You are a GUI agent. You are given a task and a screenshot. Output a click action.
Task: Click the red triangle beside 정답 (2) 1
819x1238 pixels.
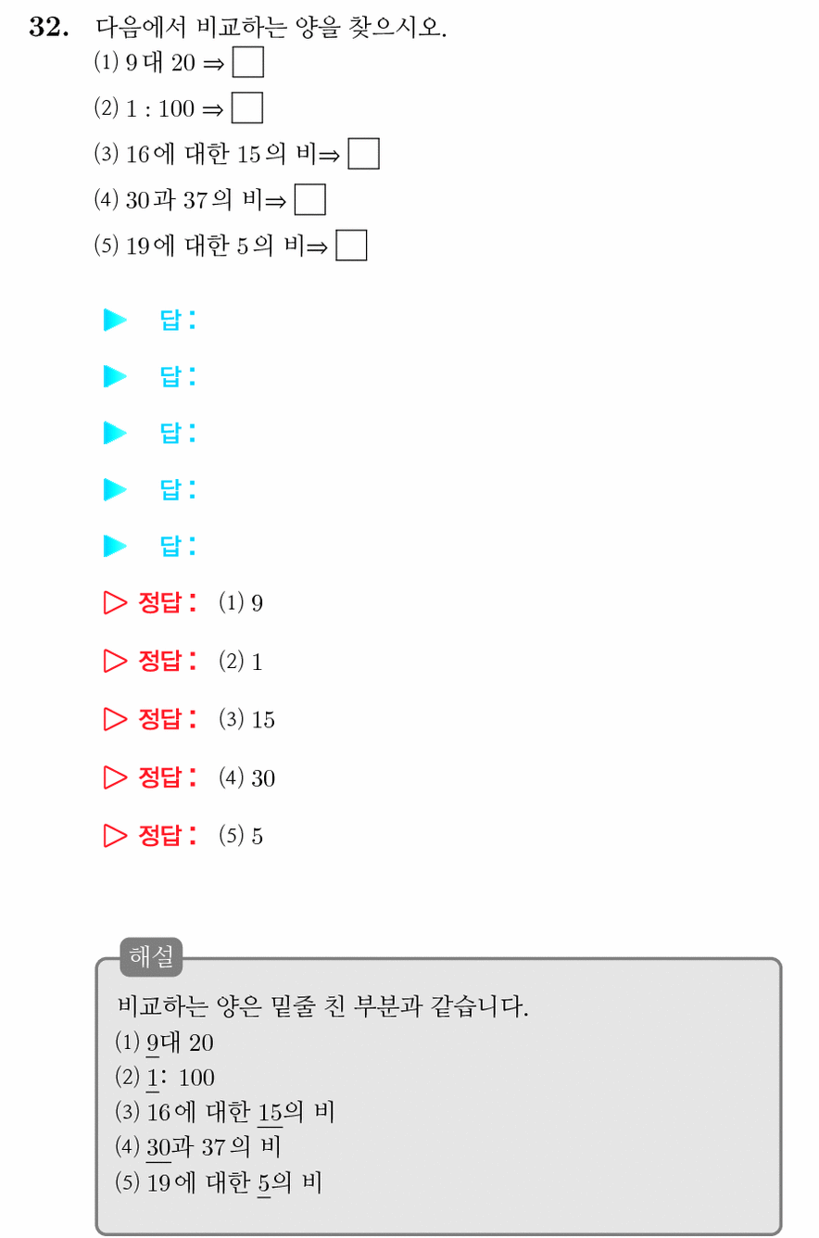pos(115,662)
